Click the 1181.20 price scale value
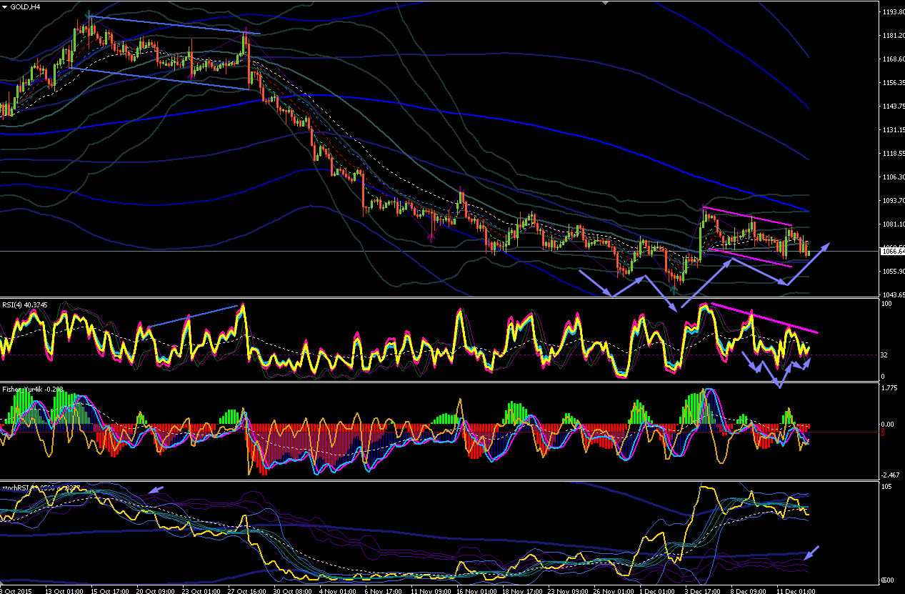This screenshot has height=594, width=905. (x=892, y=36)
